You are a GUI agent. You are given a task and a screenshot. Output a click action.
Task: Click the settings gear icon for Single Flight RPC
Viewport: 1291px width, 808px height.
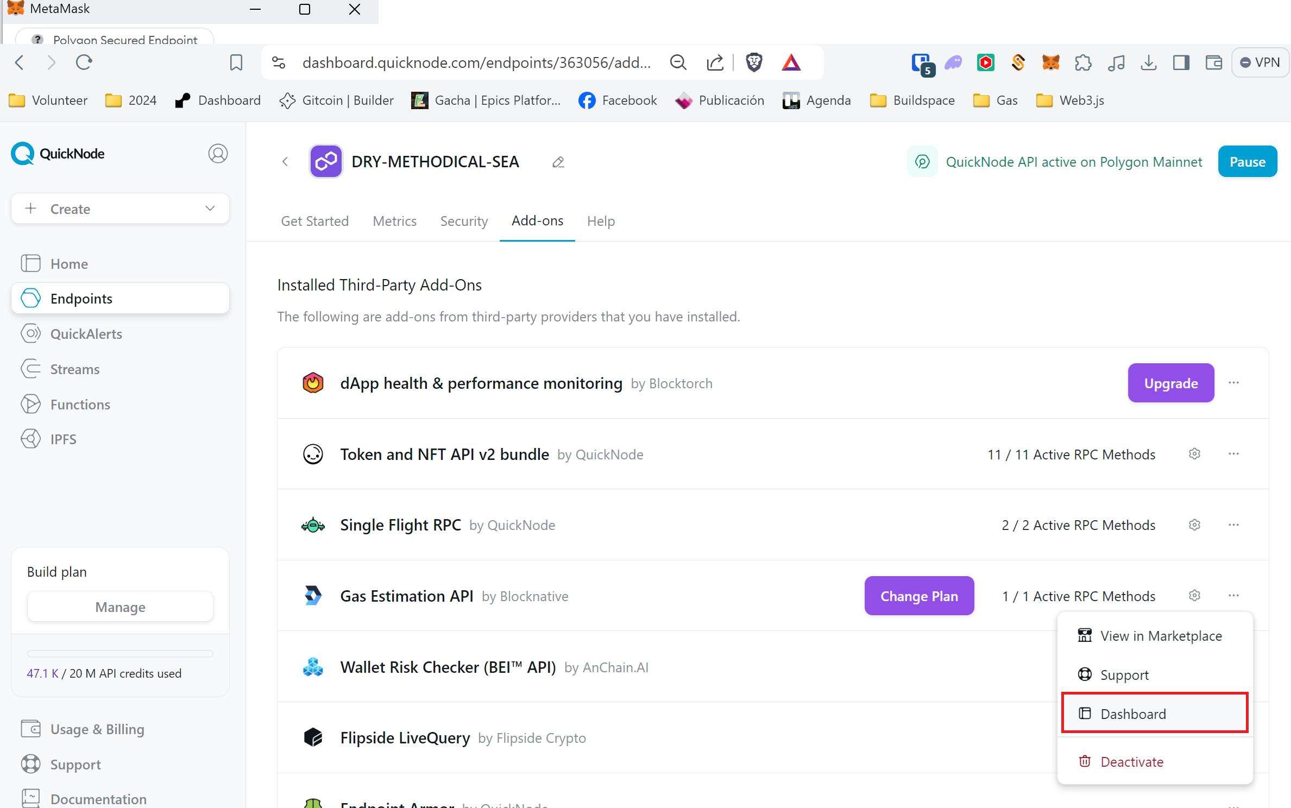[1194, 524]
